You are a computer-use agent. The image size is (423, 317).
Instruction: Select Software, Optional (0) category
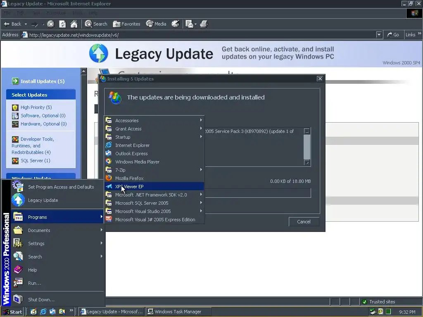click(43, 116)
